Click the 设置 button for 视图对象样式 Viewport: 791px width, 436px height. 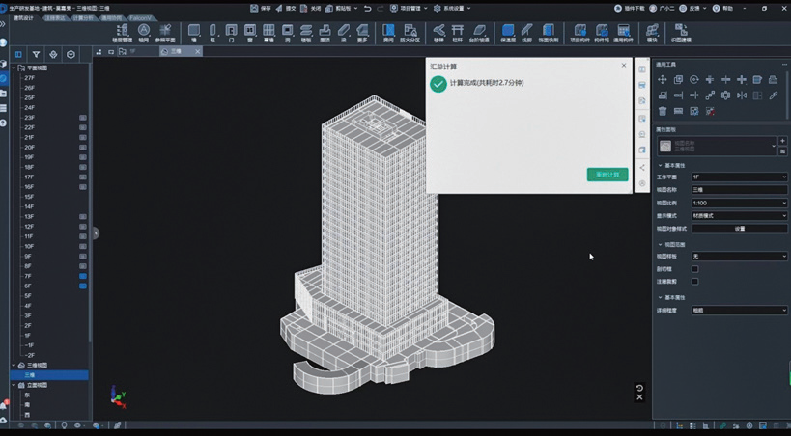coord(739,229)
